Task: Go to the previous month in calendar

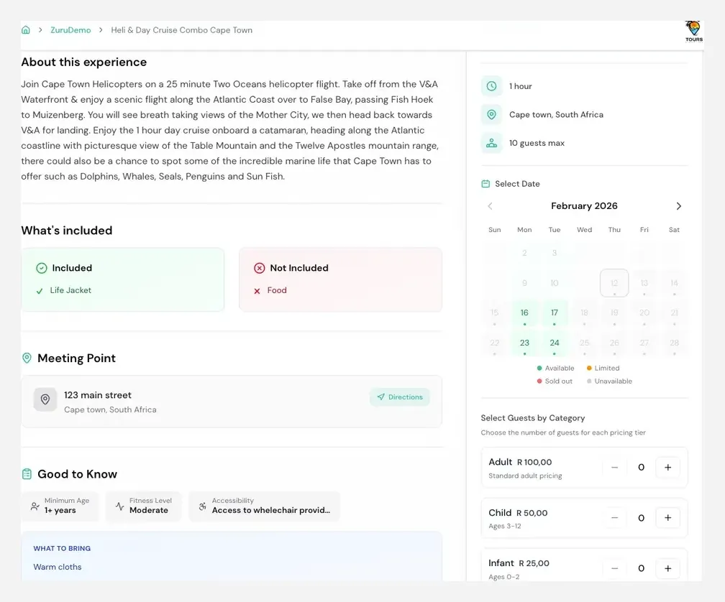Action: (x=490, y=206)
